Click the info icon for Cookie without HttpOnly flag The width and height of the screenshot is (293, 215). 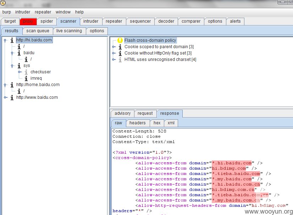point(120,53)
